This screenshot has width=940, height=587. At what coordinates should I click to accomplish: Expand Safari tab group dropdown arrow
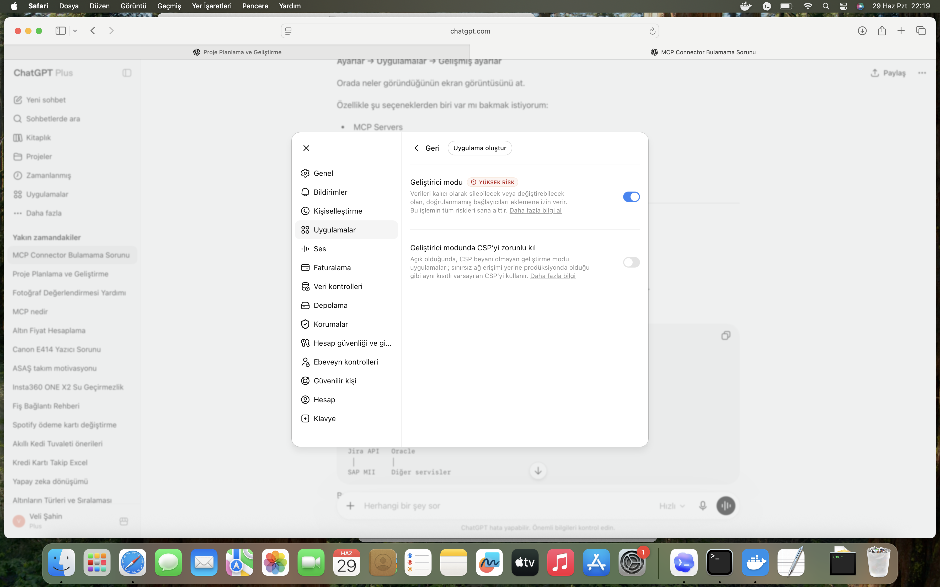(75, 31)
